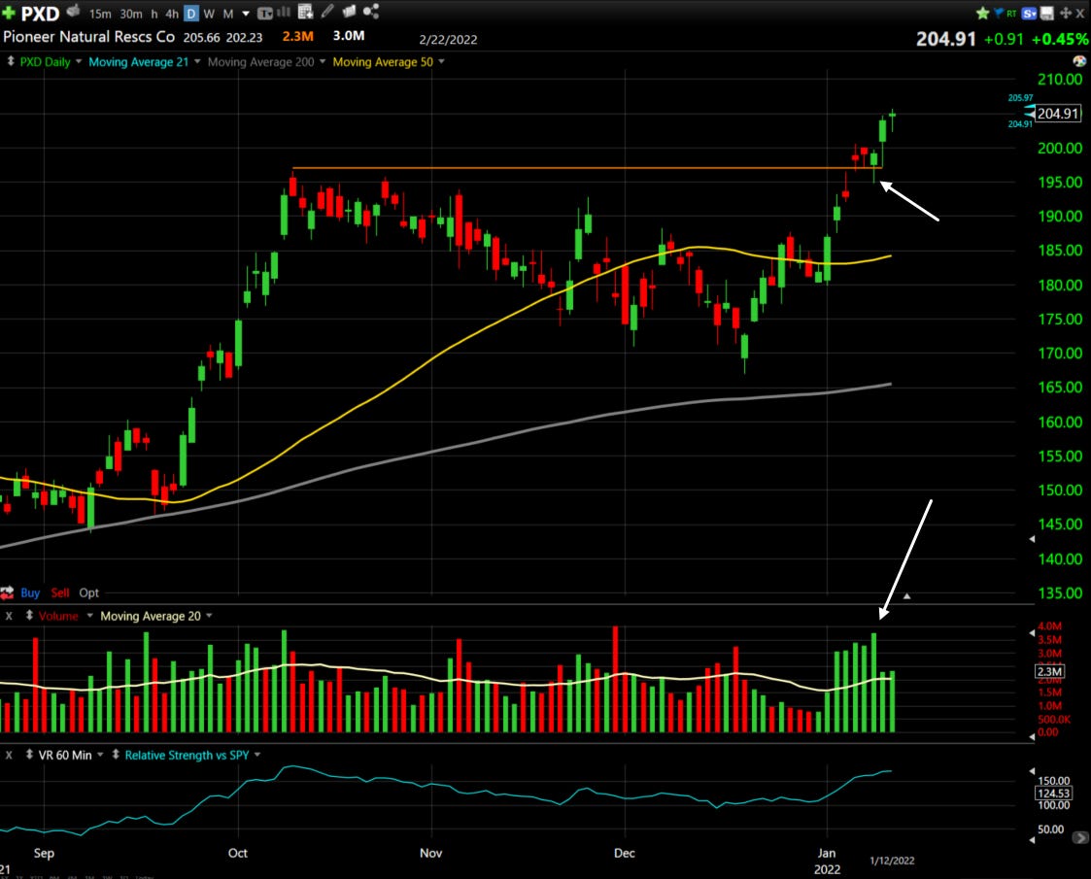Expand the Moving Average 200 dropdown
The image size is (1091, 879).
323,62
